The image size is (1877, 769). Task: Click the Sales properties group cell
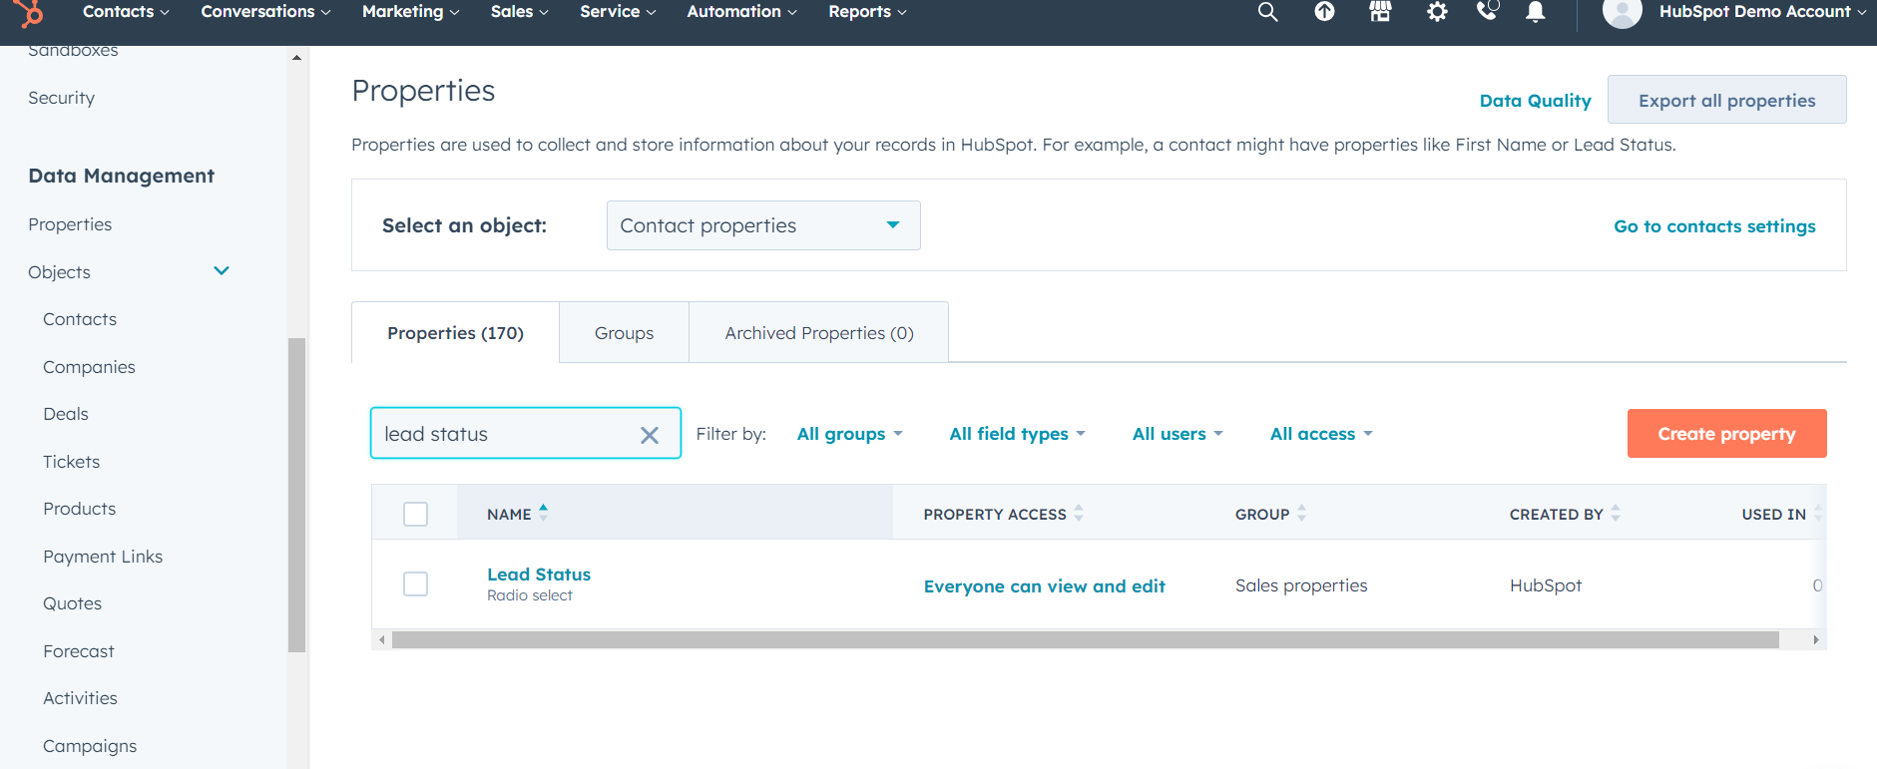1301,585
